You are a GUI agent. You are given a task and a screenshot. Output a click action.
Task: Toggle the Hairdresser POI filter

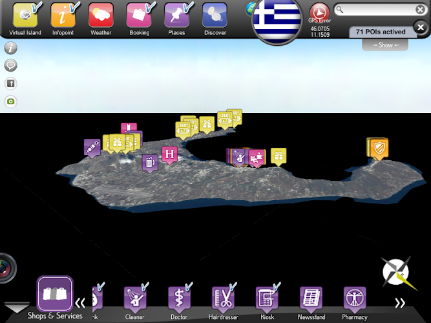click(223, 300)
